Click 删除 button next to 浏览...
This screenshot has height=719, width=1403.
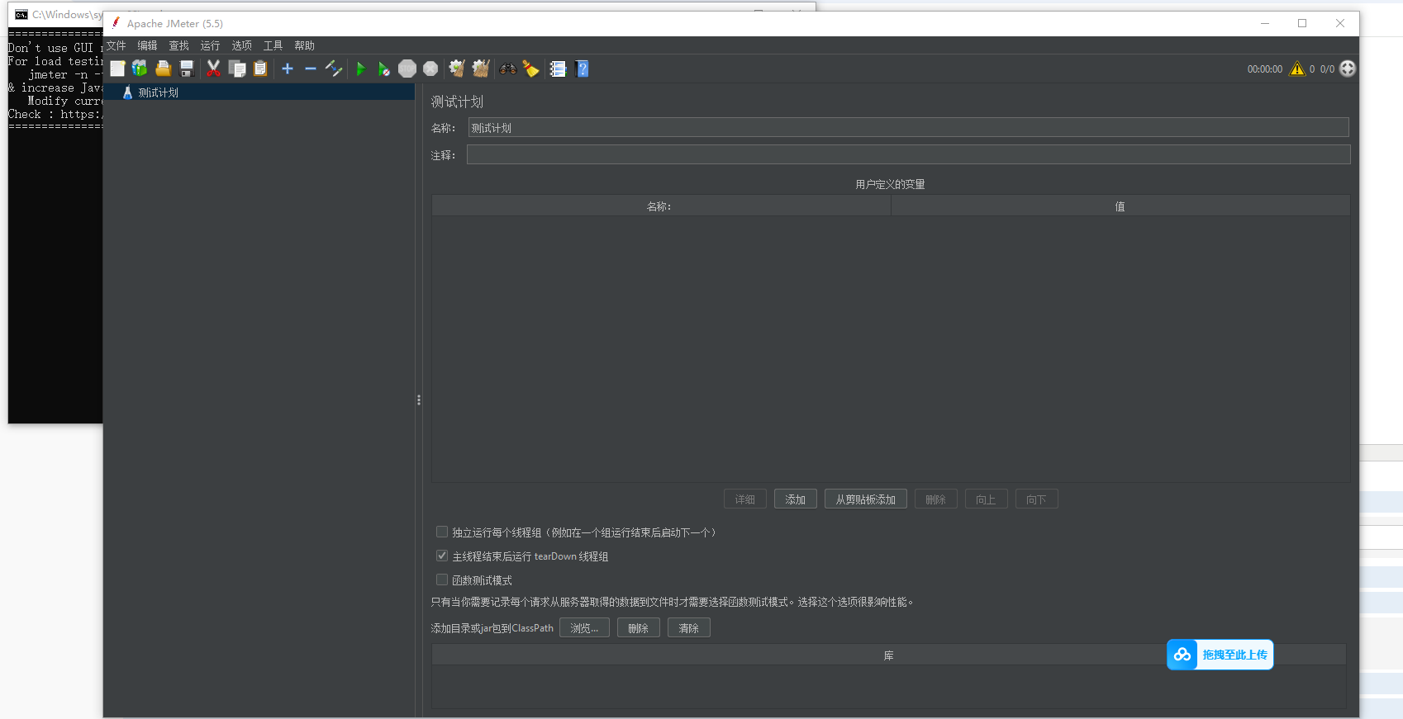pyautogui.click(x=638, y=628)
